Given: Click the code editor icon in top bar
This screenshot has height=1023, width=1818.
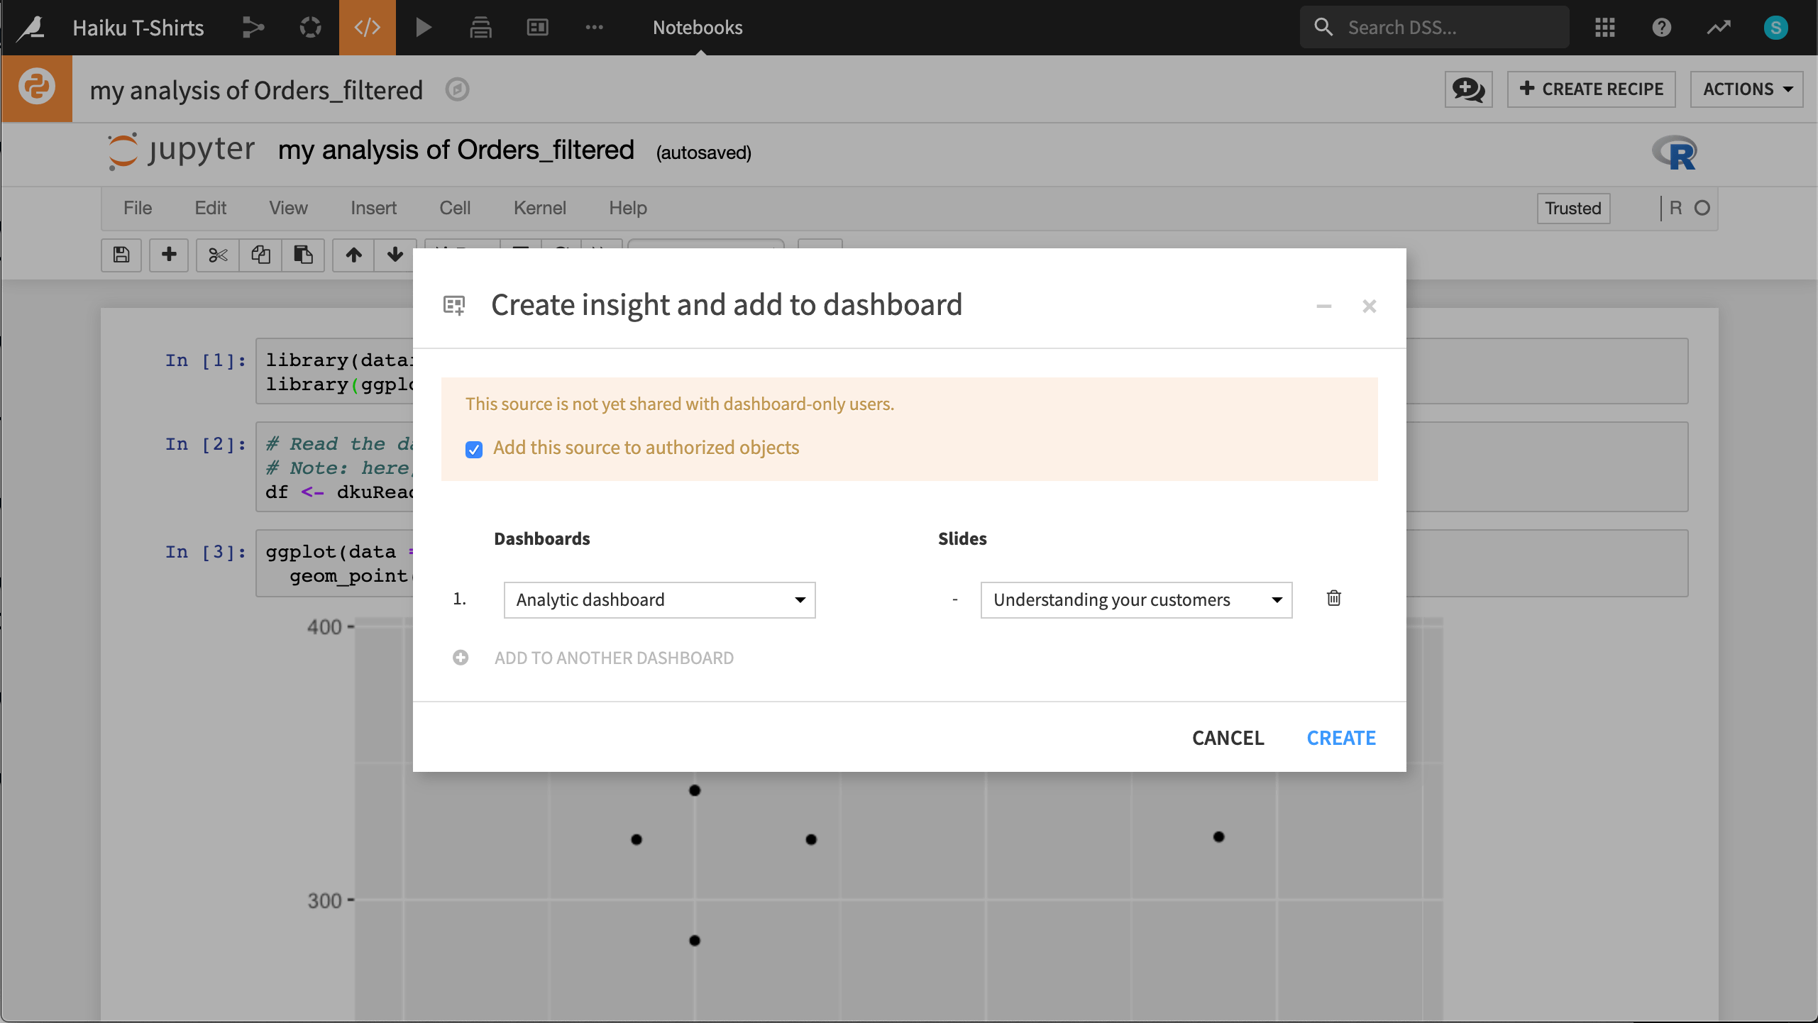Looking at the screenshot, I should (367, 28).
